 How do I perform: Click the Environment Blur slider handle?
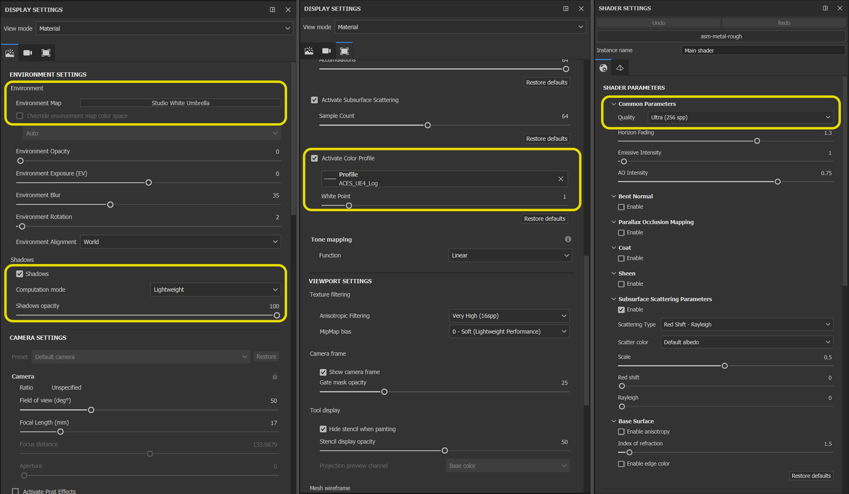click(110, 205)
